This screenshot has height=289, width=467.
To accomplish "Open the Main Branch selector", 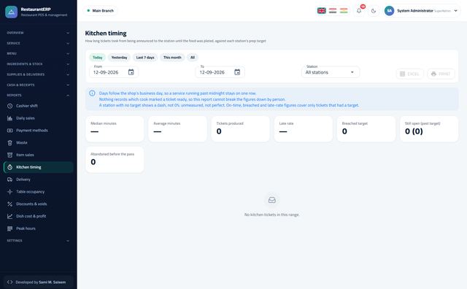I will (100, 11).
